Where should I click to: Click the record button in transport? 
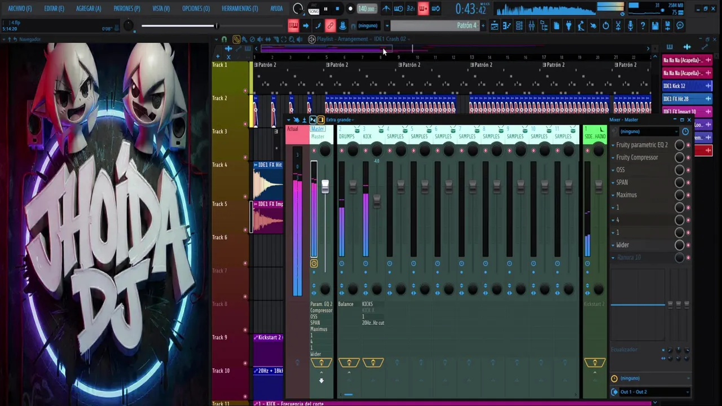tap(350, 8)
